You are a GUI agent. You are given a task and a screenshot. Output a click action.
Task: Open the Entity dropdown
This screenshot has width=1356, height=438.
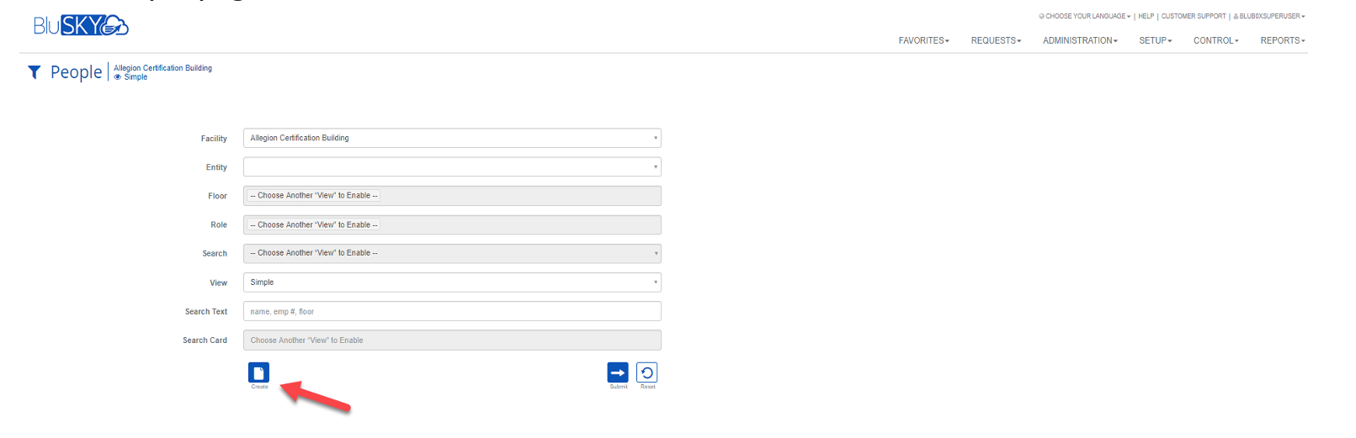(x=451, y=166)
